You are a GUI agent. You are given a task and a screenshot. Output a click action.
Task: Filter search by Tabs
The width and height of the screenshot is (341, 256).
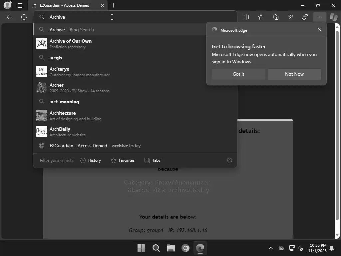[x=152, y=160]
